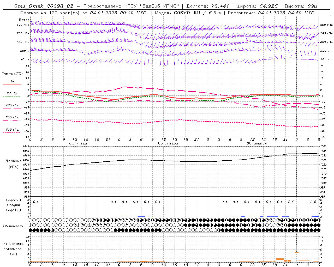This screenshot has width=334, height=267.
Task: Click the (мм/3ч.) precipitation unit label
Action: tap(13, 200)
